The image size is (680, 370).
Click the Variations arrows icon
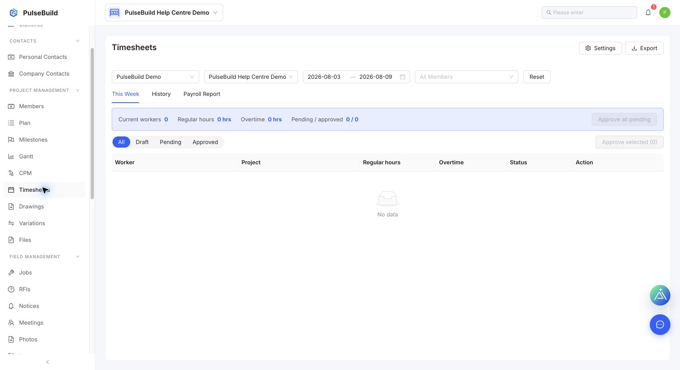coord(11,223)
